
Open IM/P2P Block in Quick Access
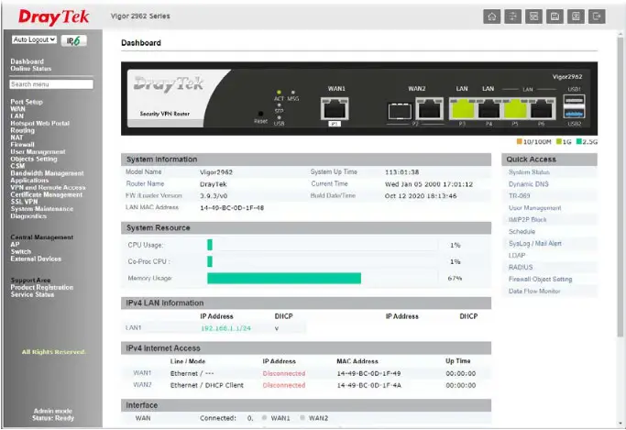pos(527,220)
